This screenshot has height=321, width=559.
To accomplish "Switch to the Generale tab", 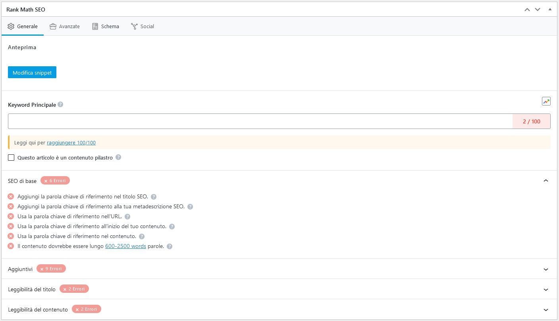I will coord(23,27).
